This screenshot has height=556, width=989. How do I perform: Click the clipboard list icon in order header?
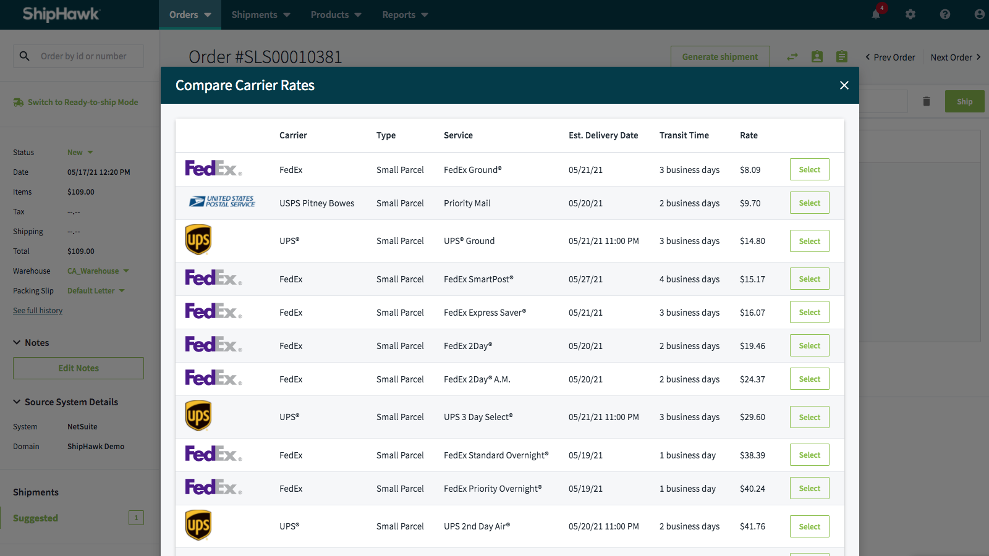click(842, 57)
